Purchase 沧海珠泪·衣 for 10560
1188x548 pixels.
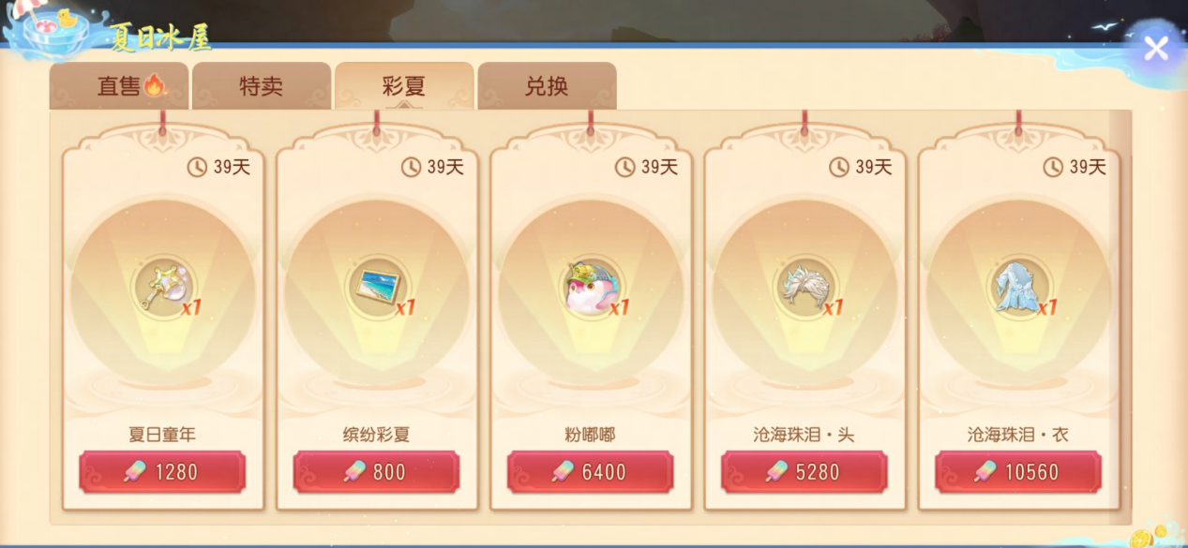pos(1017,471)
